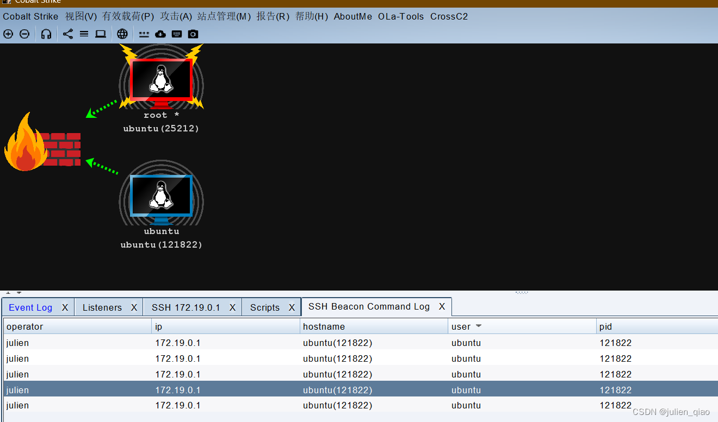The height and width of the screenshot is (422, 718).
Task: Switch to the SSH 172.19.0.1 tab
Action: [186, 307]
